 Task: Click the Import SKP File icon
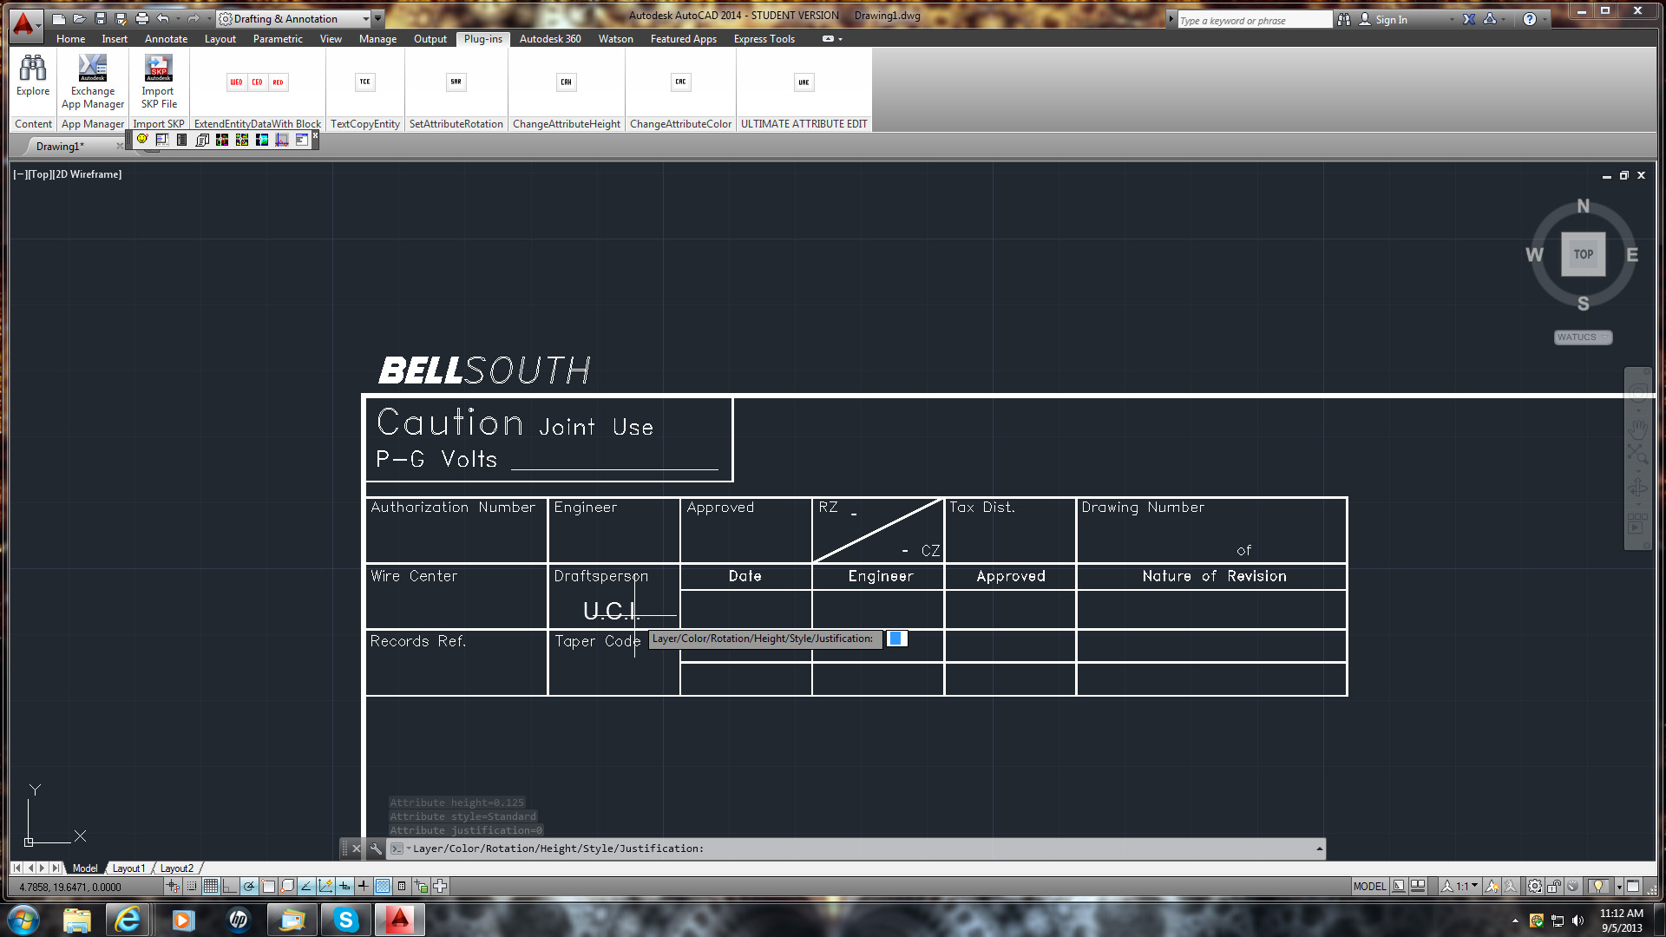[158, 69]
